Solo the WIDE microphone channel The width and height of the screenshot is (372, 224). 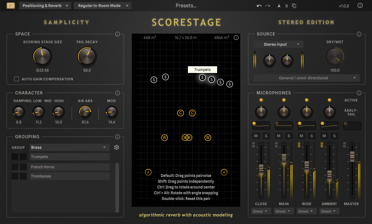[x=311, y=136]
